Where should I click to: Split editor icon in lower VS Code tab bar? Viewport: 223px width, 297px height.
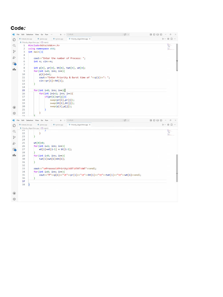[x=172, y=125]
